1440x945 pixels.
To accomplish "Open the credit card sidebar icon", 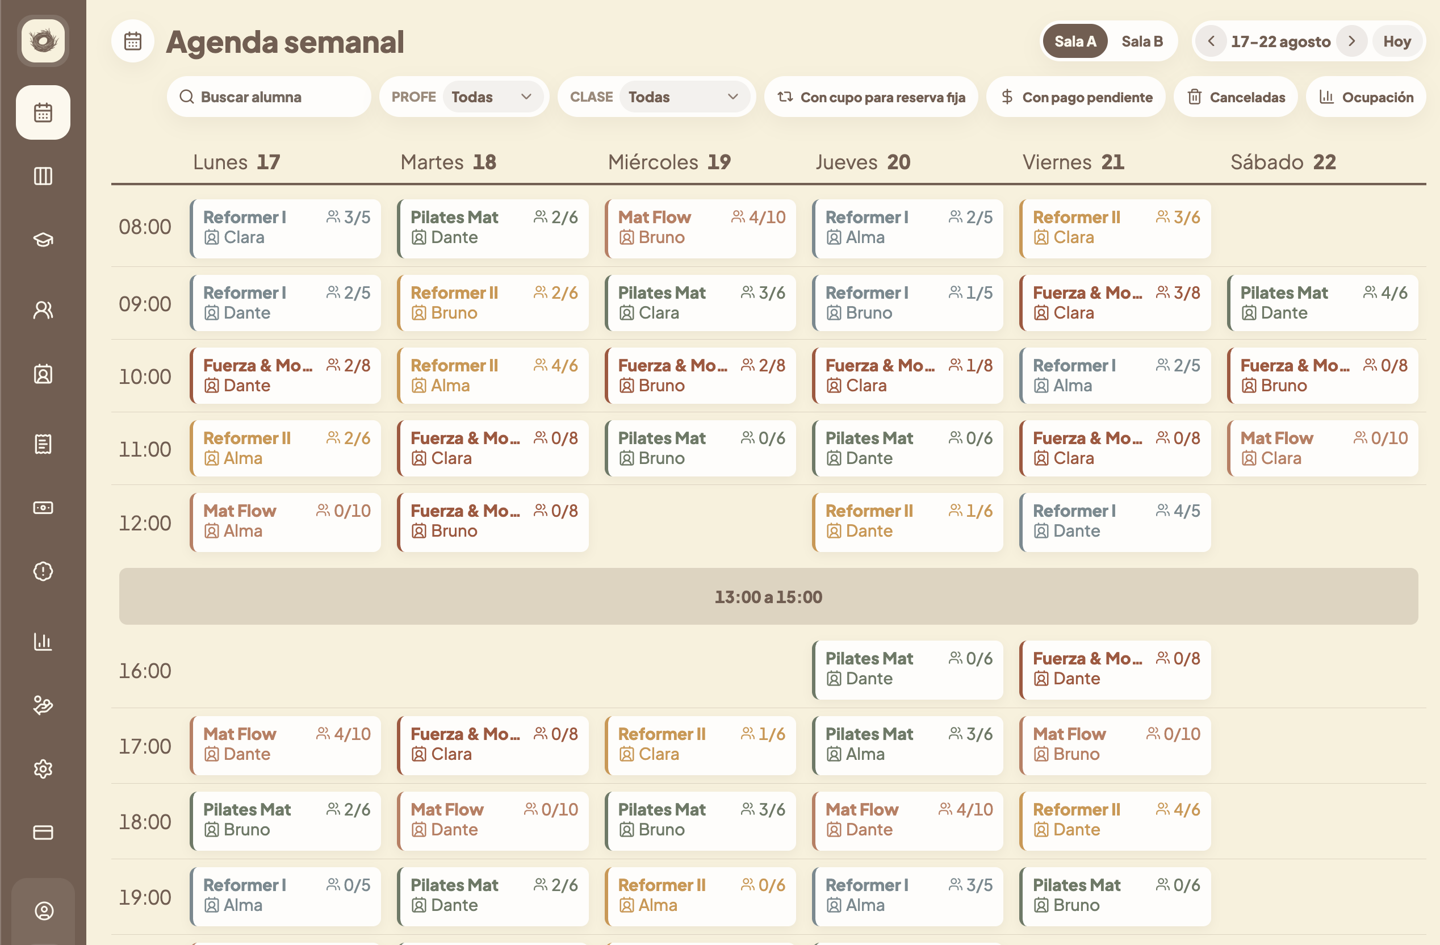I will (43, 833).
